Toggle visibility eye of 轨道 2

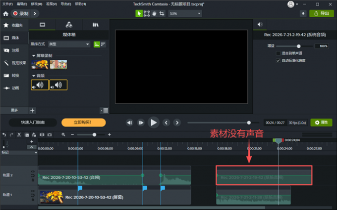click(33, 171)
